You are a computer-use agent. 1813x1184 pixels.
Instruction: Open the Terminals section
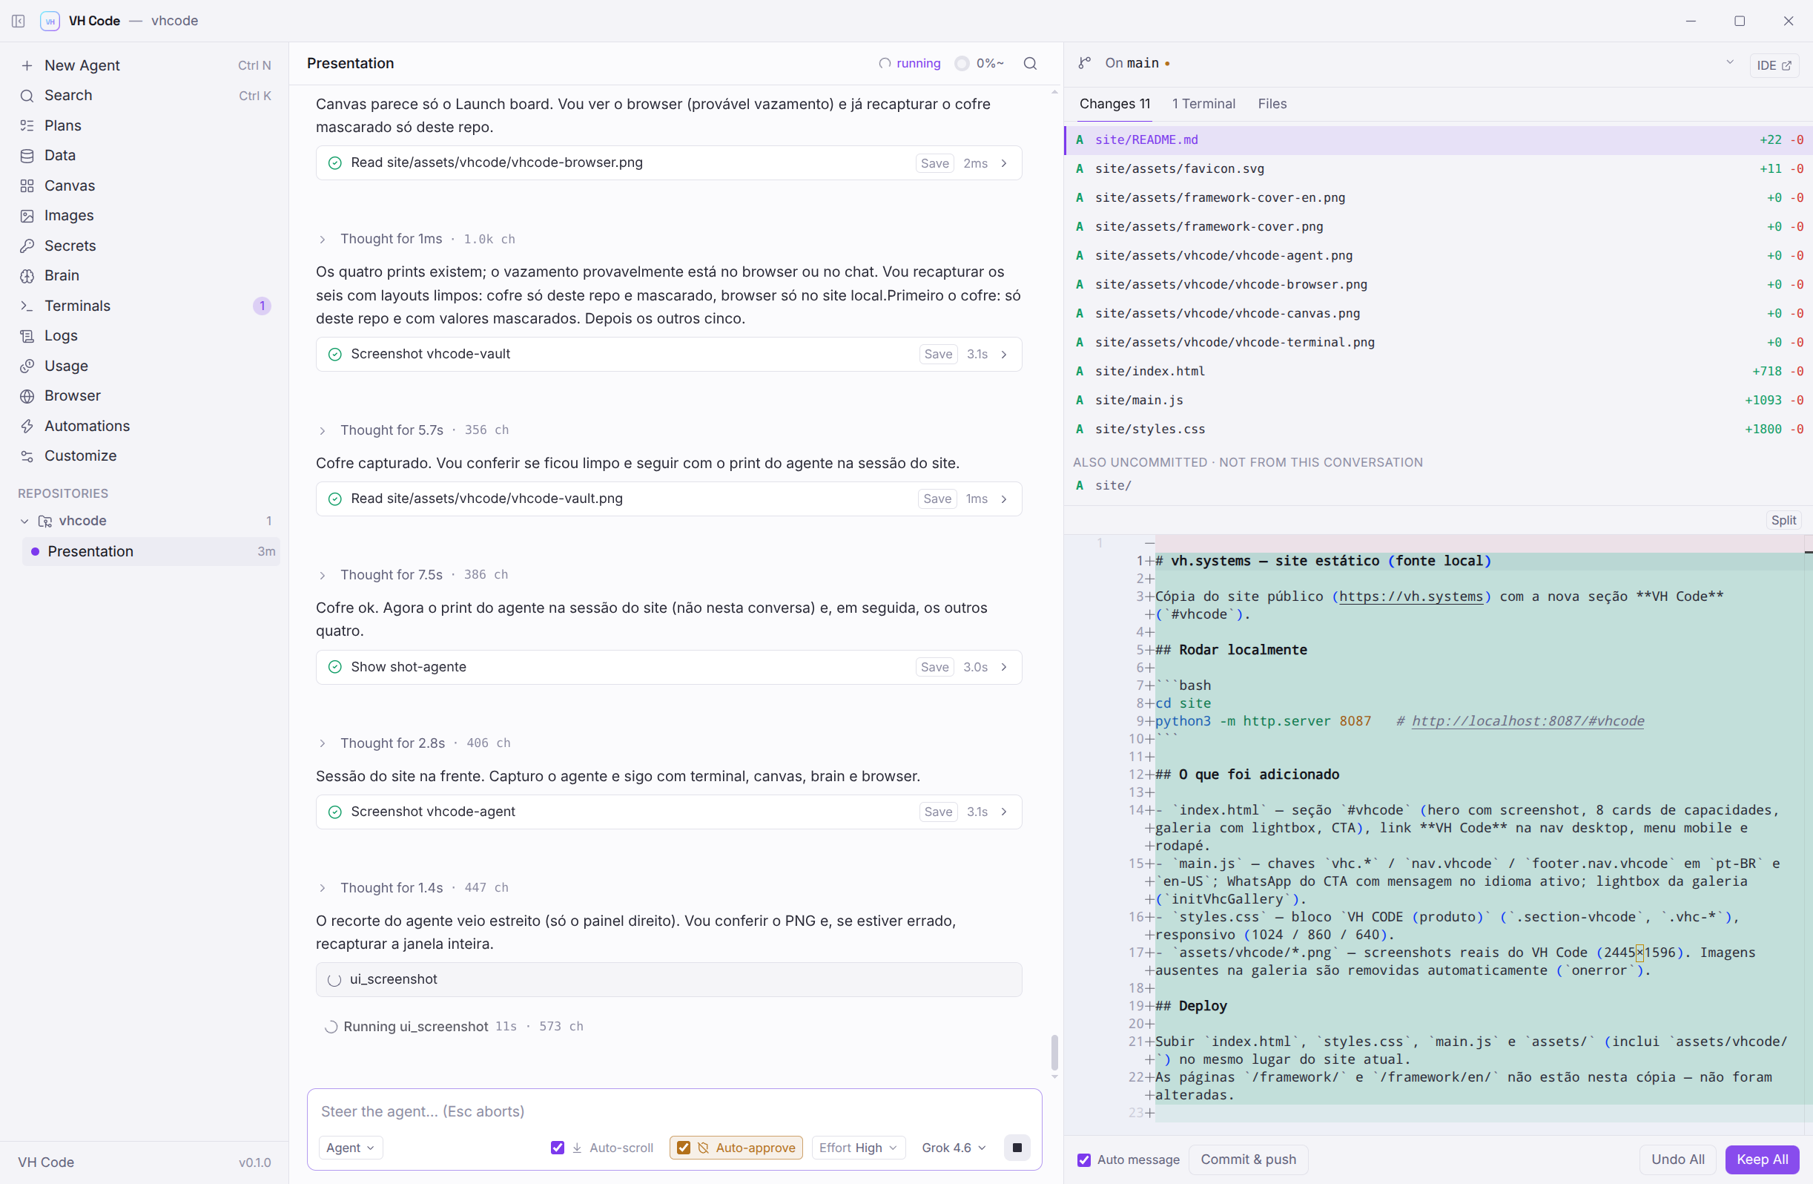[x=145, y=306]
